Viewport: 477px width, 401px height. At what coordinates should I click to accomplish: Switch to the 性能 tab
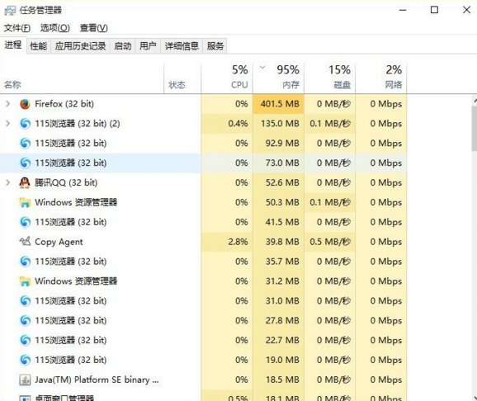[38, 46]
